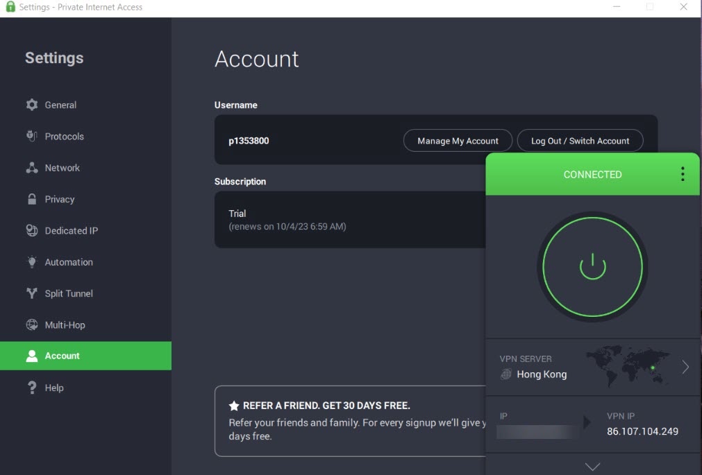Click the Account person icon

(x=32, y=356)
